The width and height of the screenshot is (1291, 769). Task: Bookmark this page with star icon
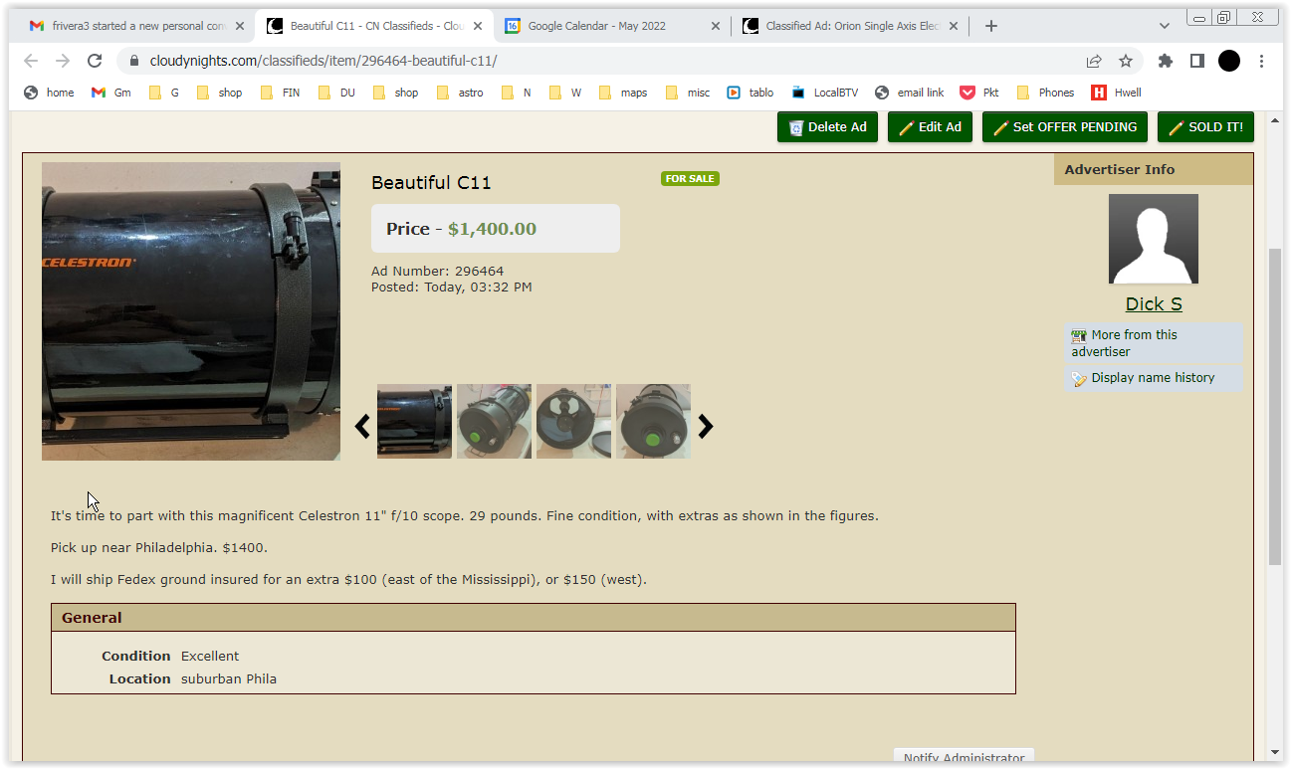1126,61
